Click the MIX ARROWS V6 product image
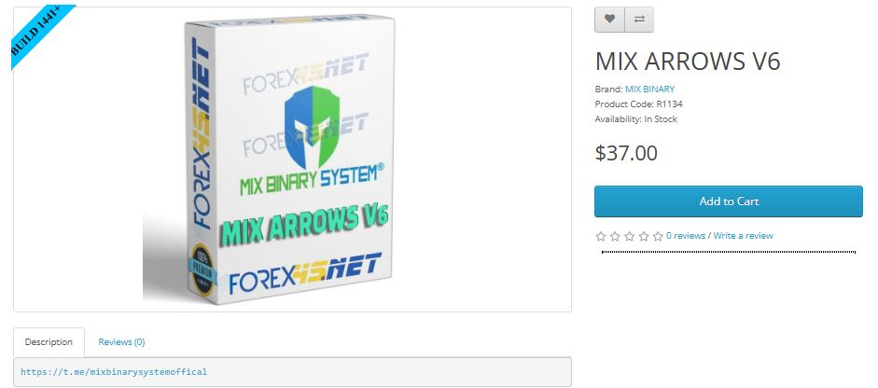The height and width of the screenshot is (388, 878). tap(292, 159)
